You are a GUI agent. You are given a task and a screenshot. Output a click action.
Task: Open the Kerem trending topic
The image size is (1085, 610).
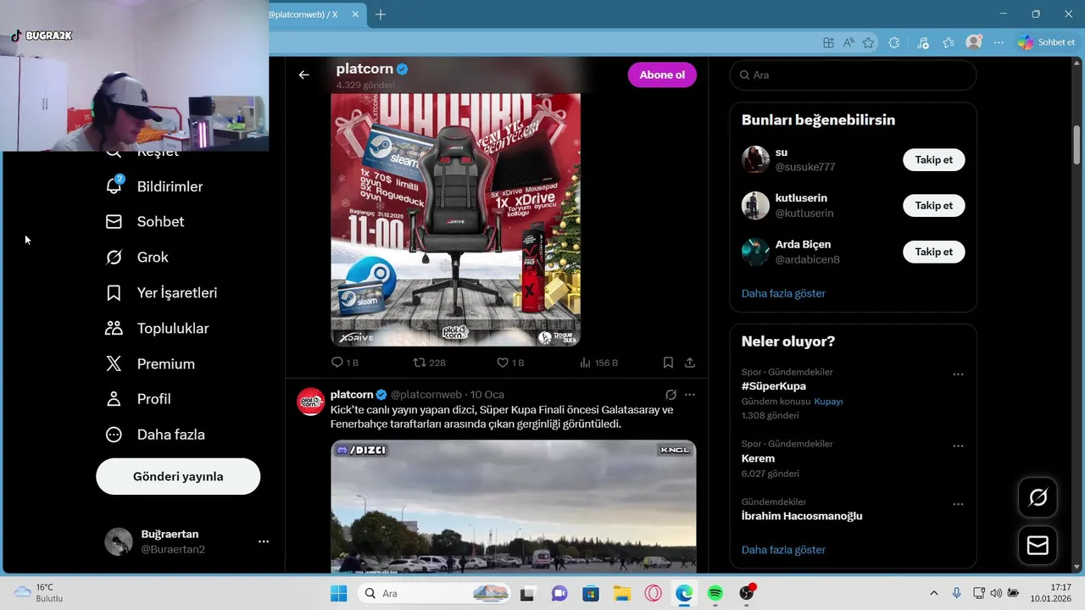[x=758, y=458]
